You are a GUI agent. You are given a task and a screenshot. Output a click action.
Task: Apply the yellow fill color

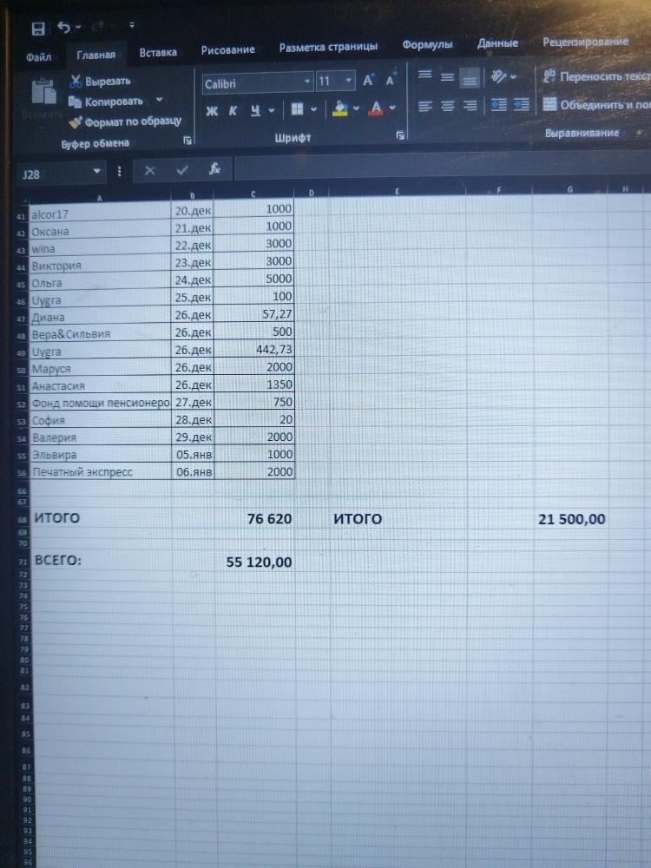340,109
